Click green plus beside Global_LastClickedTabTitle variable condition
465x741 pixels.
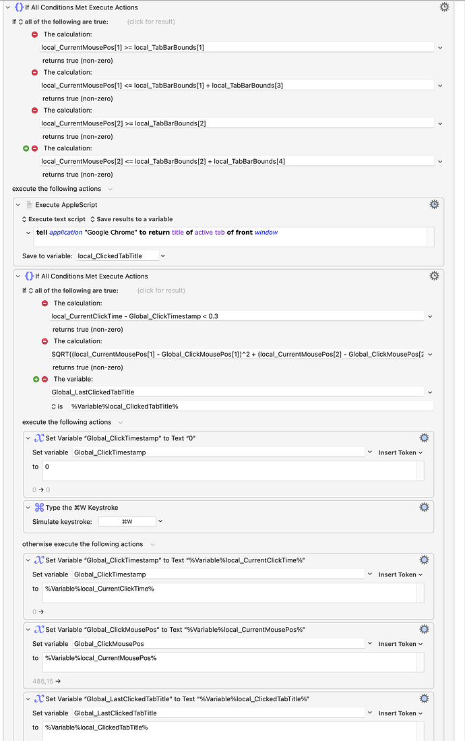[37, 379]
